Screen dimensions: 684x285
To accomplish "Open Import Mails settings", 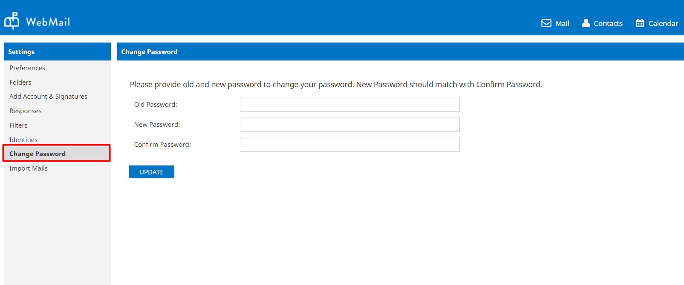I will pyautogui.click(x=29, y=168).
